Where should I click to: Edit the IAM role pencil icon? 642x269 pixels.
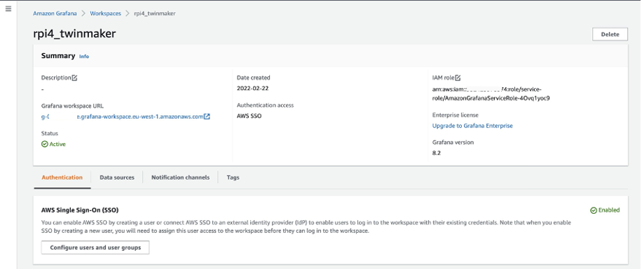[458, 78]
